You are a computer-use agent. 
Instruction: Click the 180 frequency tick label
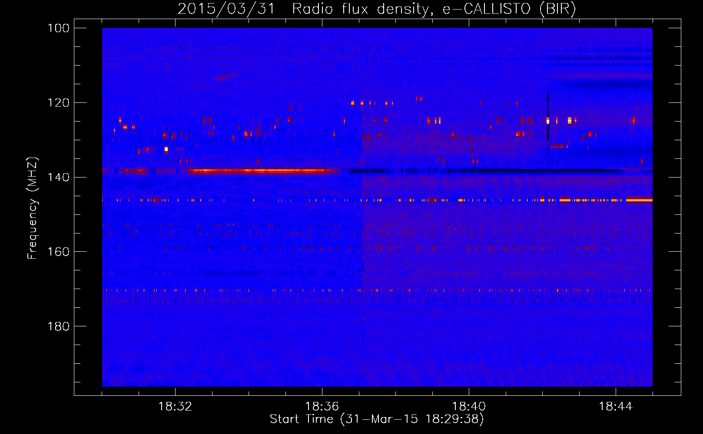click(58, 326)
